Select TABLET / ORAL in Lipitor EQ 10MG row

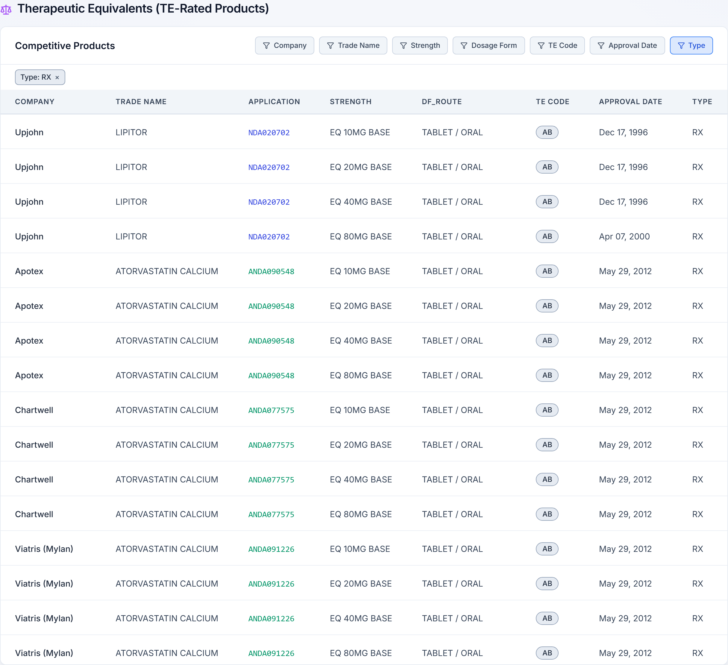coord(453,133)
